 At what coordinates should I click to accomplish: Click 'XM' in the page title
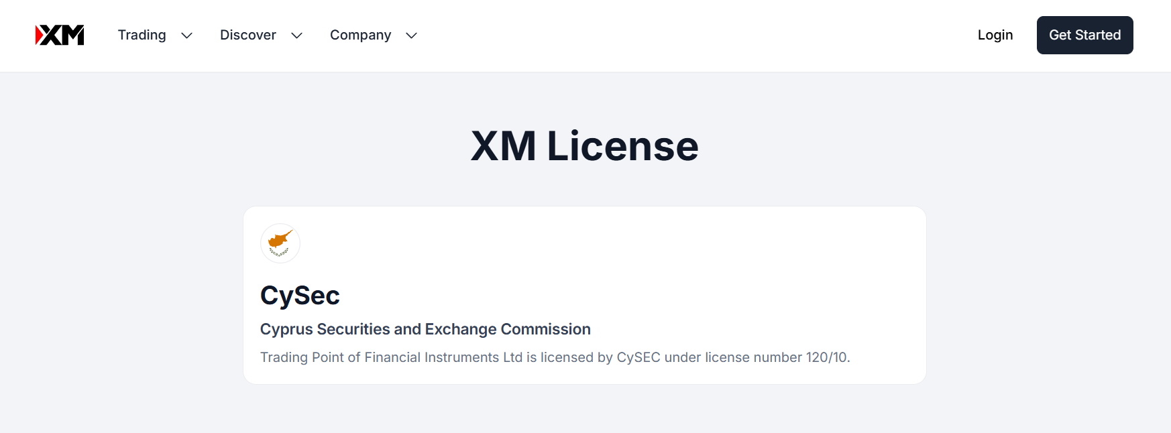coord(503,146)
